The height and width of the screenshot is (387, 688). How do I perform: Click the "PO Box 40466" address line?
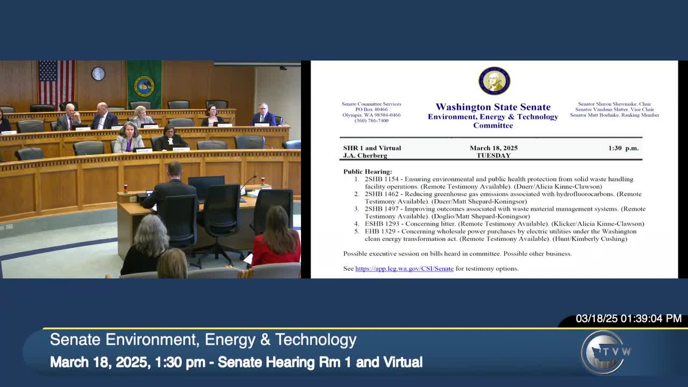coord(371,110)
